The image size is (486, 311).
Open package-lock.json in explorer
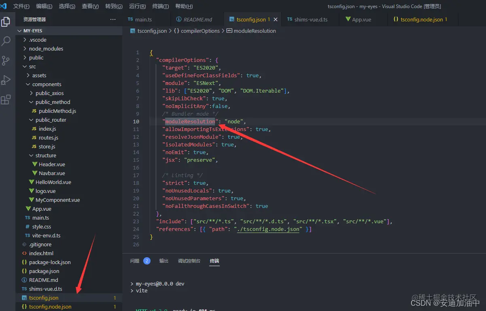[x=69, y=262]
